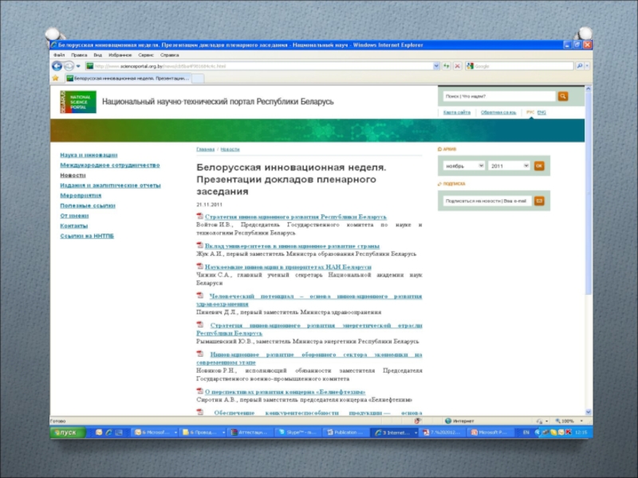Open the Обратная связь link

click(498, 112)
